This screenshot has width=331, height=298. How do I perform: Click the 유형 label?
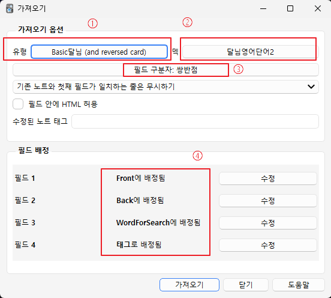coord(20,52)
